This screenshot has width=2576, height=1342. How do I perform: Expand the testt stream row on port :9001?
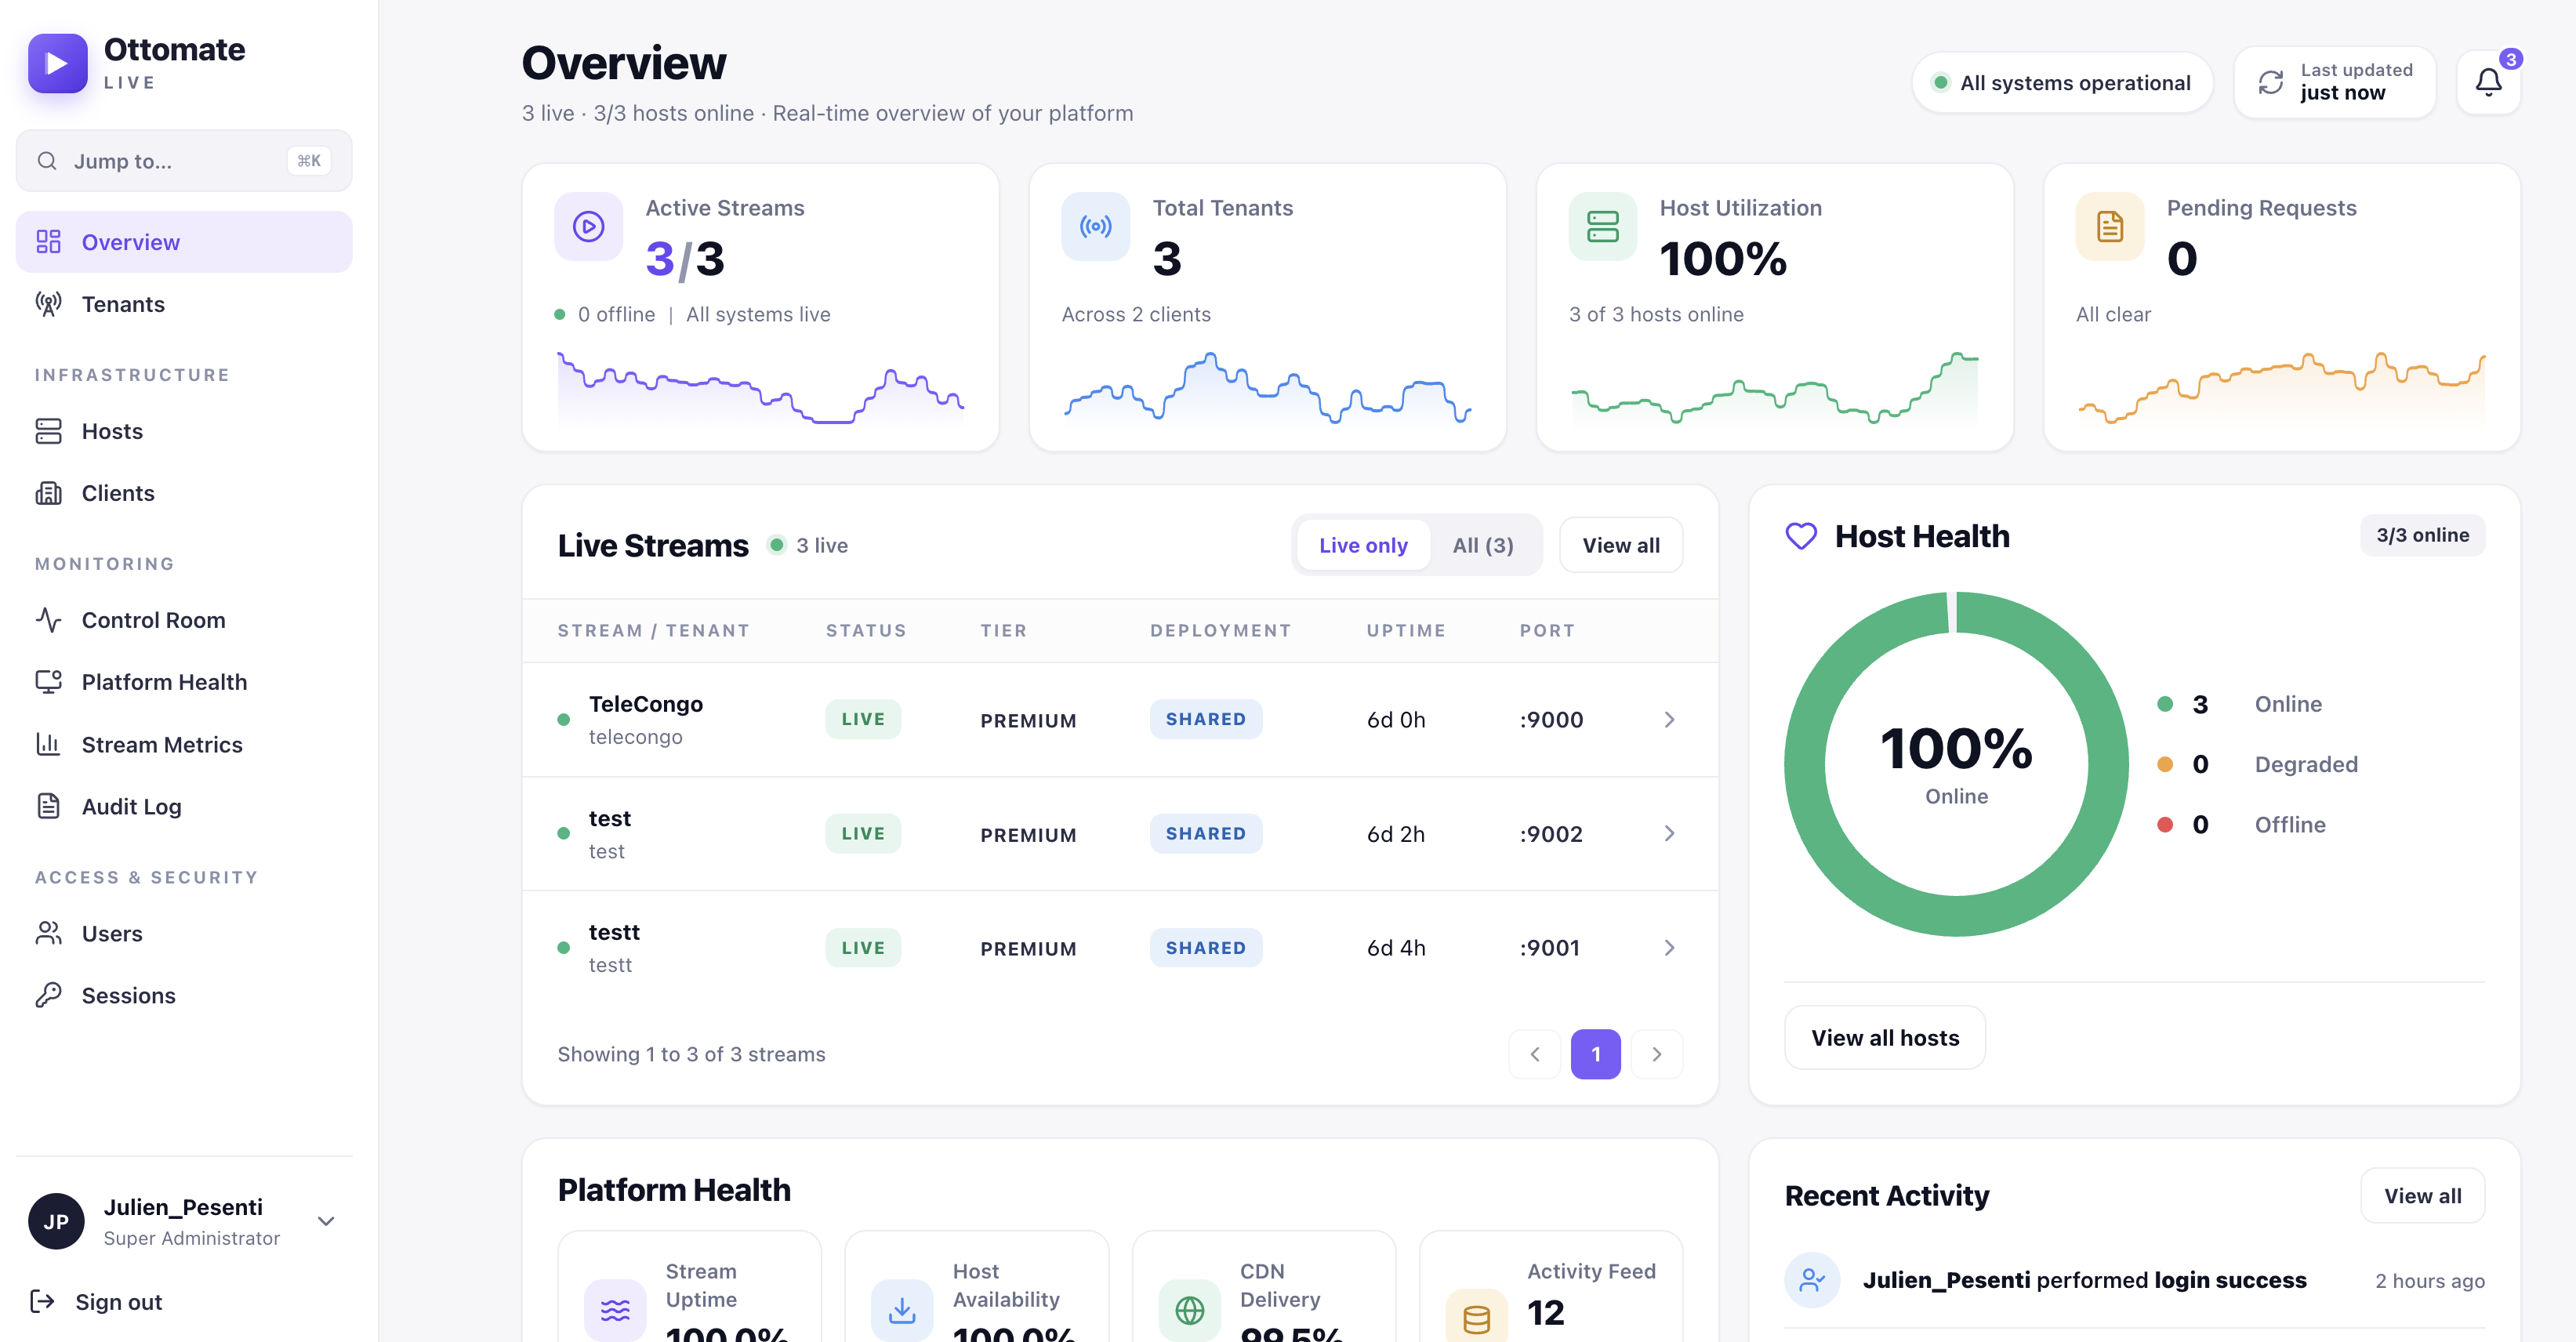(x=1669, y=947)
